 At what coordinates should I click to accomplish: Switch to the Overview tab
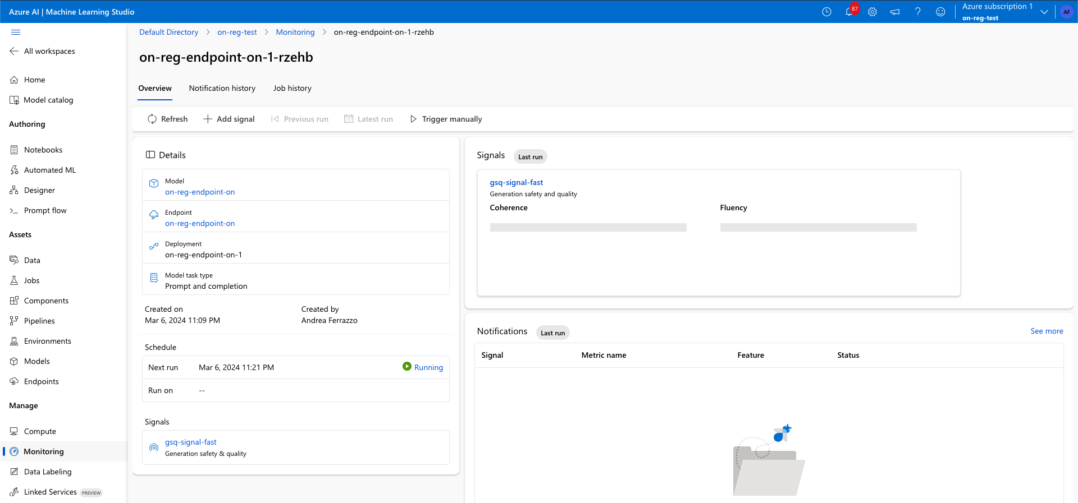[155, 88]
